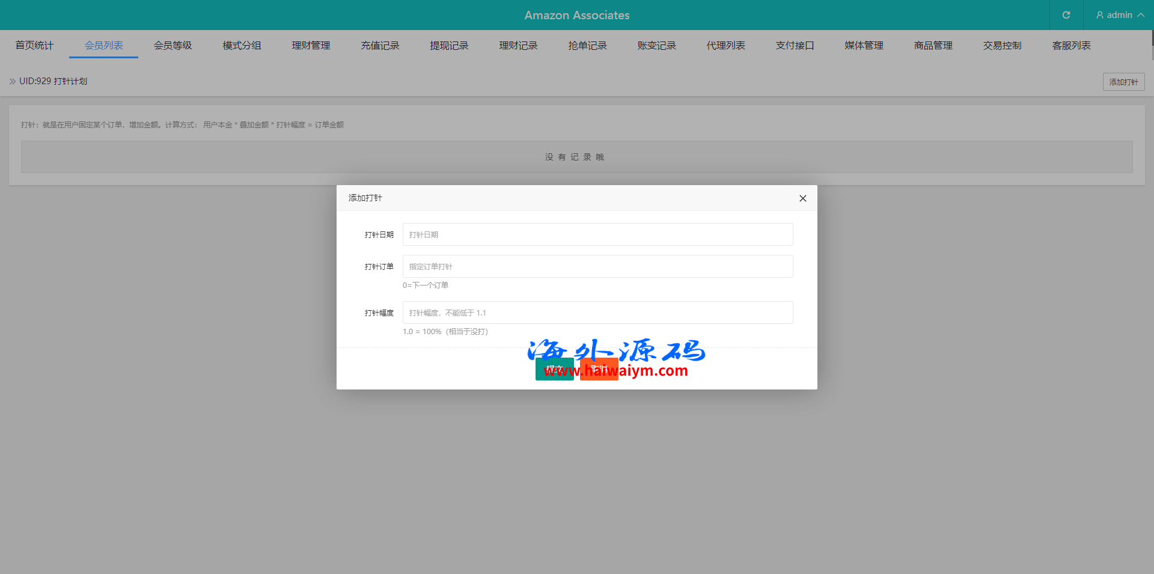Screen dimensions: 1154x574
Task: Click the 打针幅度 input field
Action: pyautogui.click(x=597, y=313)
